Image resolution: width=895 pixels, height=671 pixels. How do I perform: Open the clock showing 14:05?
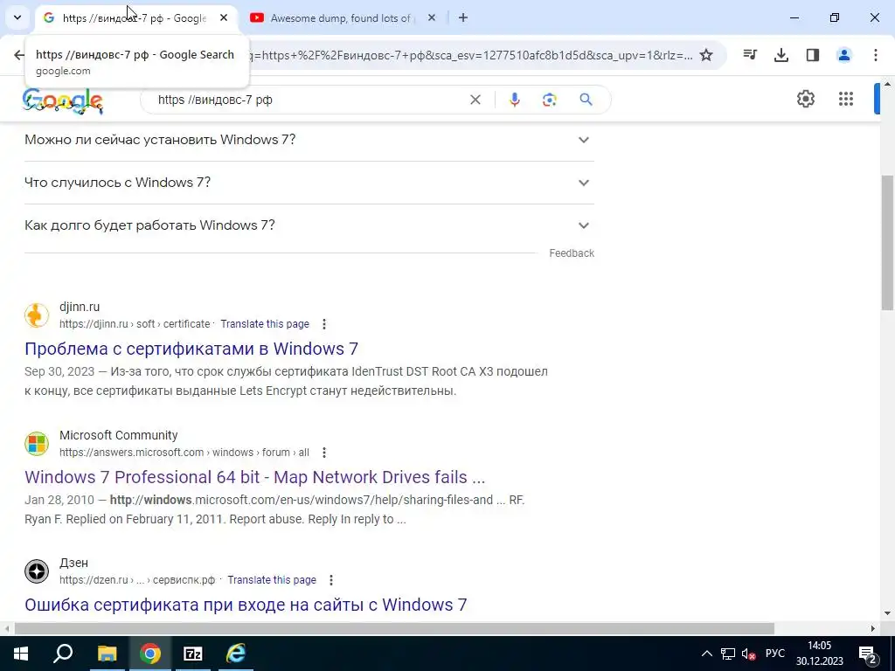coord(820,654)
